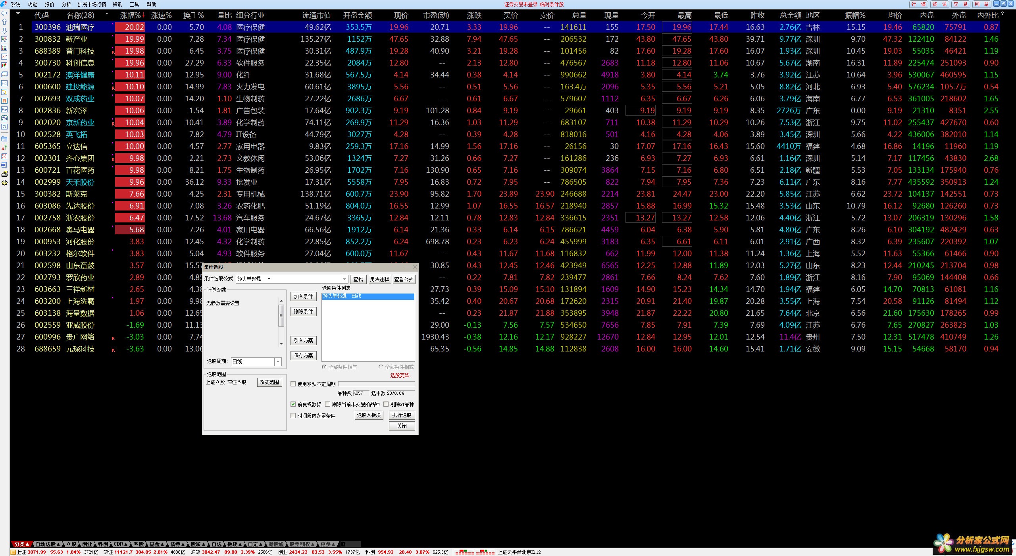Open the 报价 menu
Screen dimensions: 1016x556
(x=50, y=4)
